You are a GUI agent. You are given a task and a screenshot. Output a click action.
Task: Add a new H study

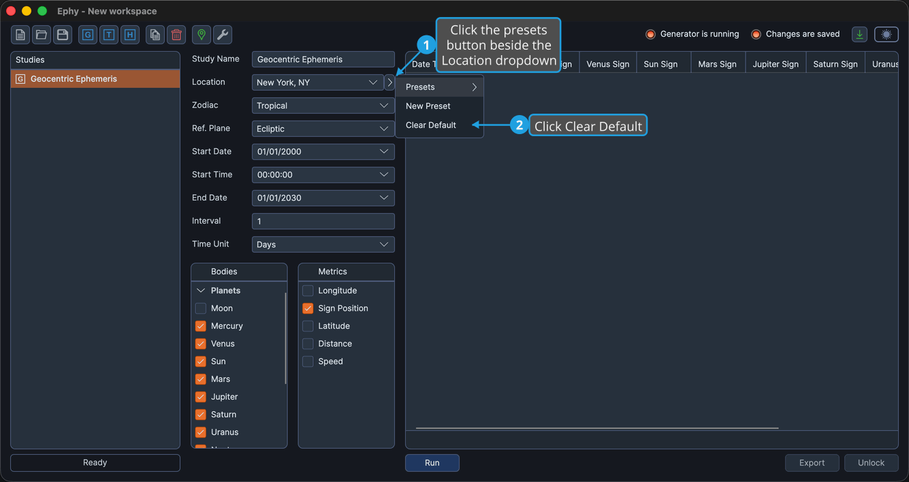coord(130,35)
